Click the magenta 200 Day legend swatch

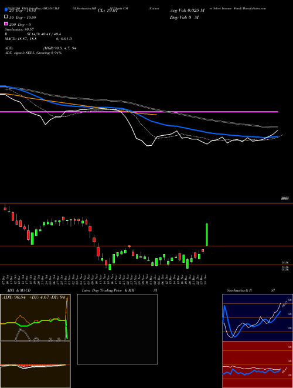click(x=6, y=24)
